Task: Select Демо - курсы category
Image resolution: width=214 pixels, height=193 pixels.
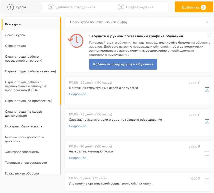Action: point(31,35)
